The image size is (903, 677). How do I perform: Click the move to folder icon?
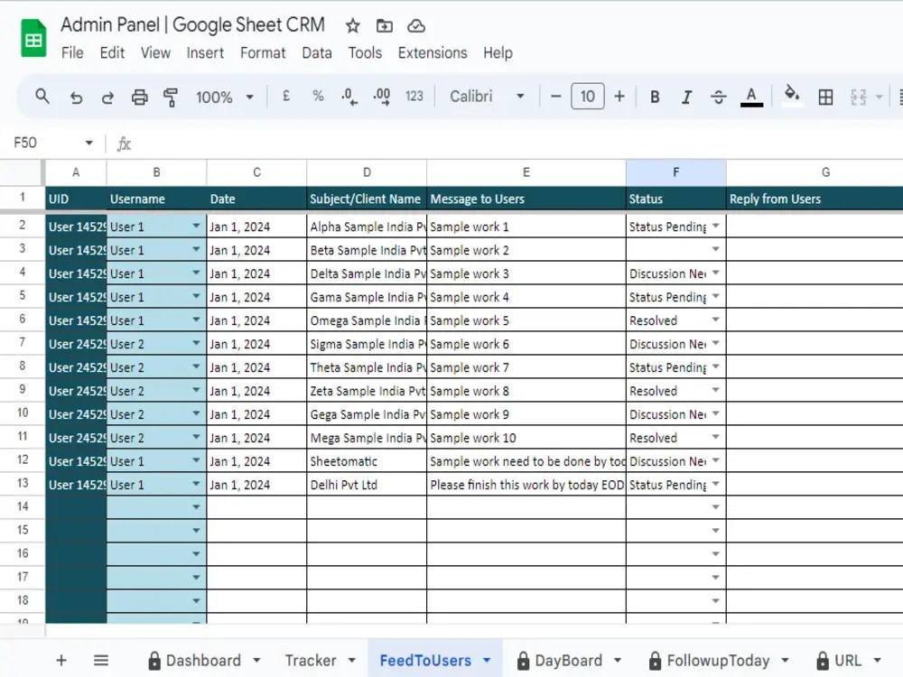[384, 26]
